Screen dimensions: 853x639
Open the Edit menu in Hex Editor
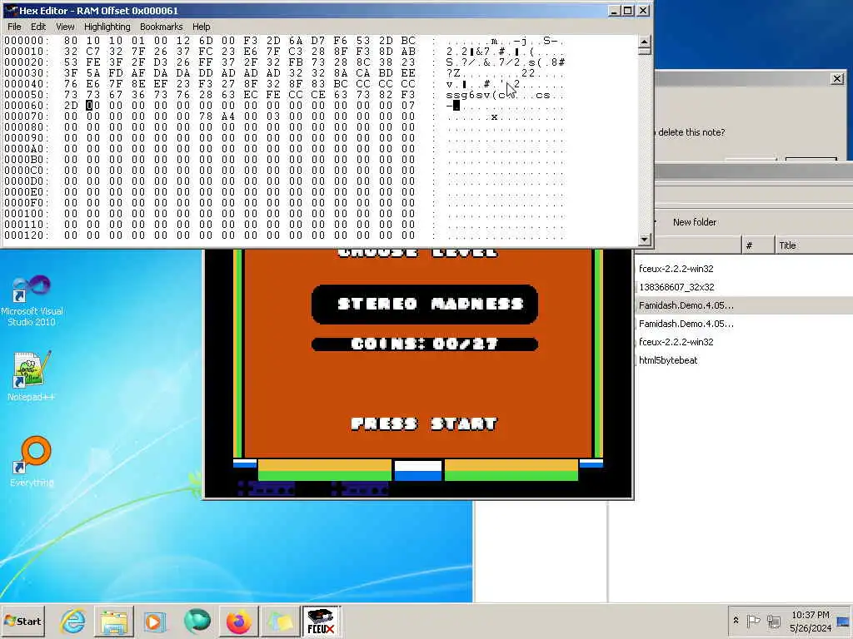(x=38, y=27)
